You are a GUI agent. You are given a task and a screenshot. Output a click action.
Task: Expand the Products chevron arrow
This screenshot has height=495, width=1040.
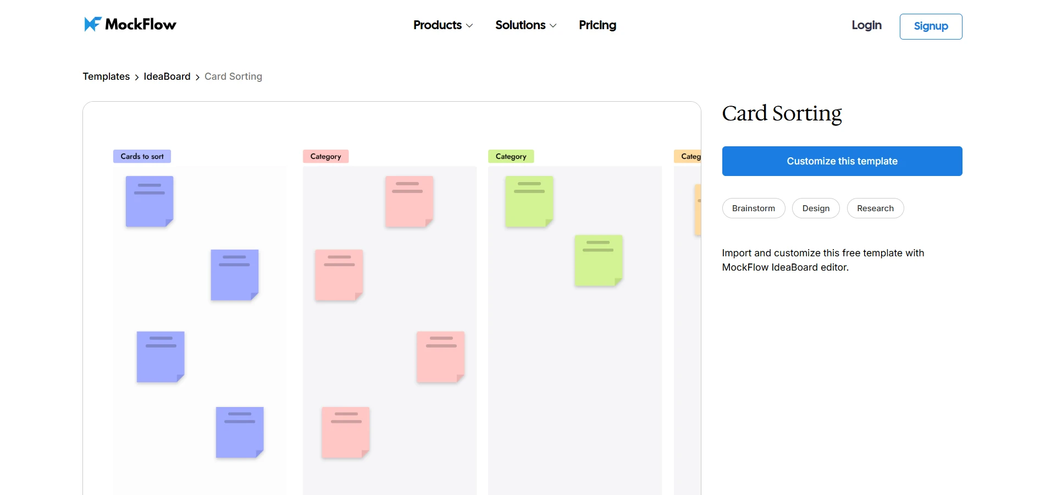point(470,26)
